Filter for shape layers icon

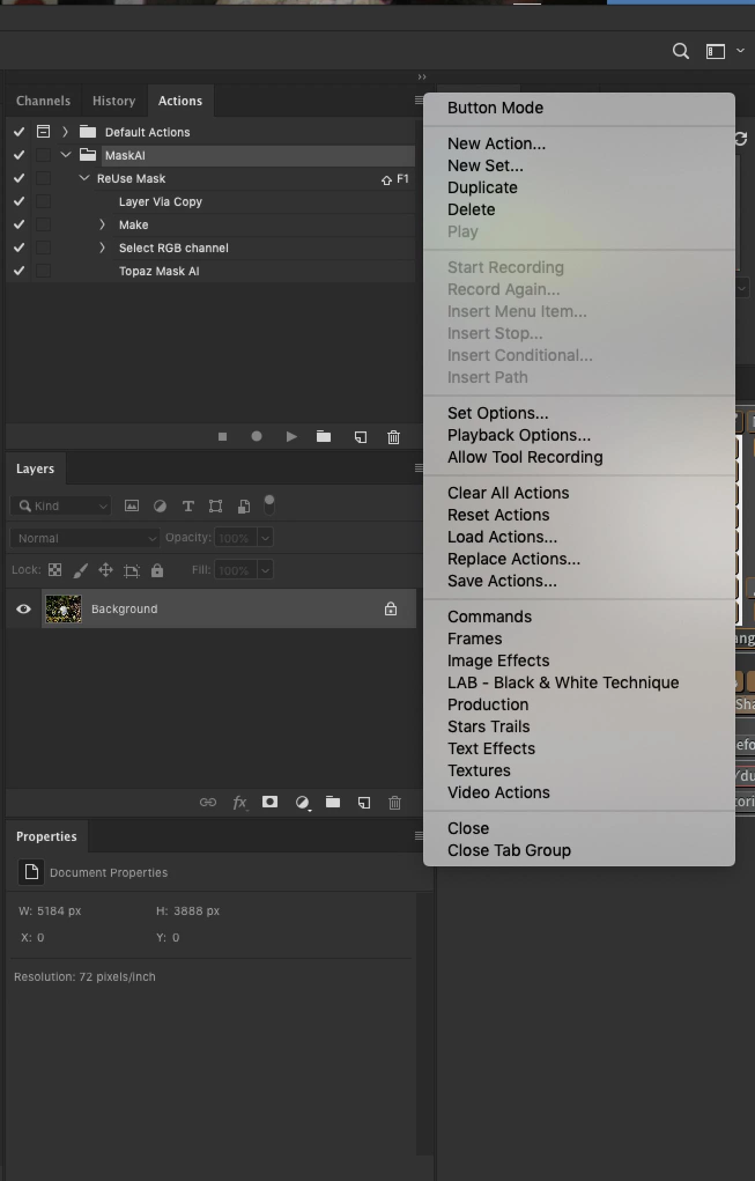[x=216, y=507]
